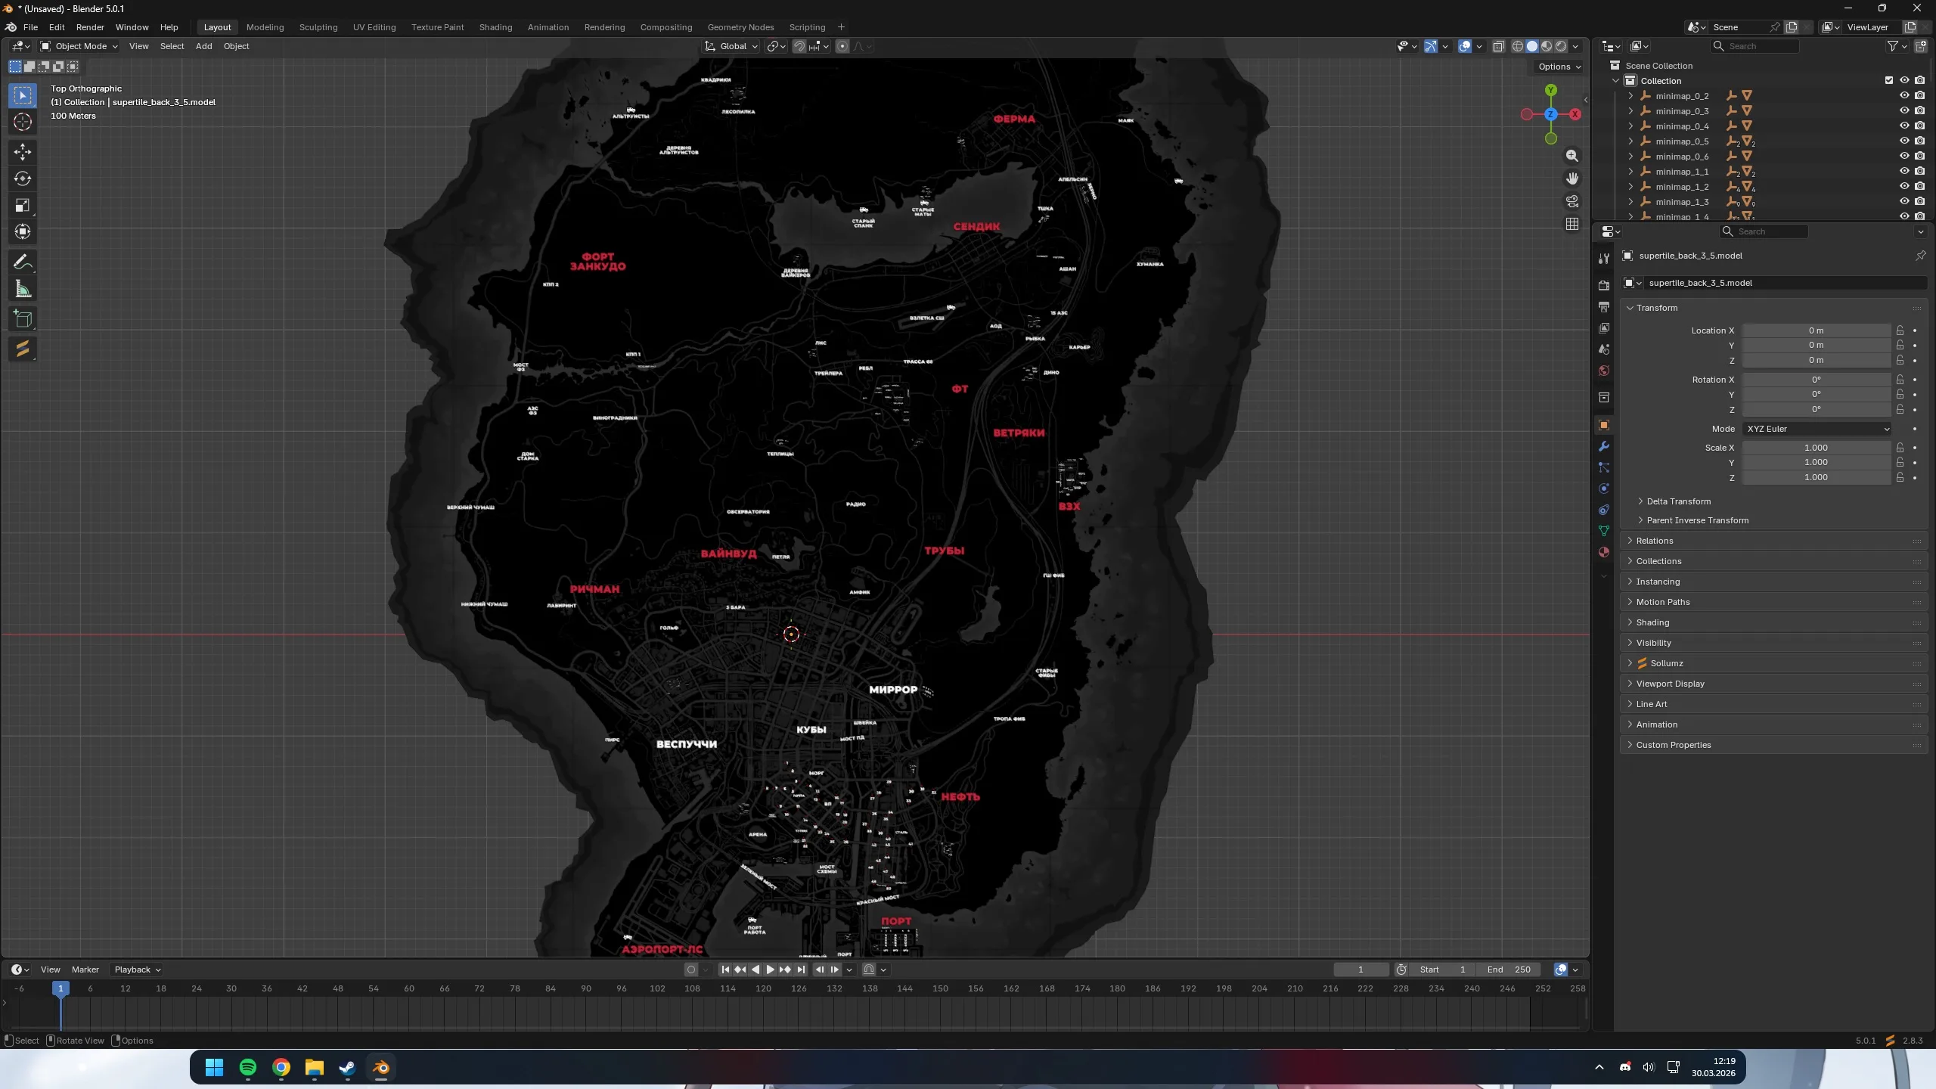Screen dimensions: 1936x1089
Task: Select the Cursor tool in the toolbar
Action: pyautogui.click(x=23, y=122)
